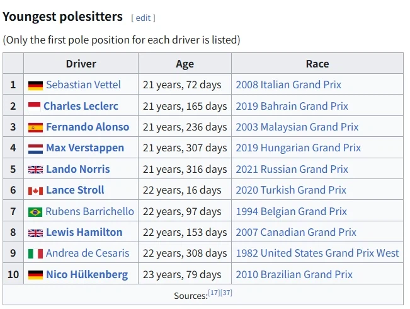Open the Max Verstappen driver link

tap(85, 148)
